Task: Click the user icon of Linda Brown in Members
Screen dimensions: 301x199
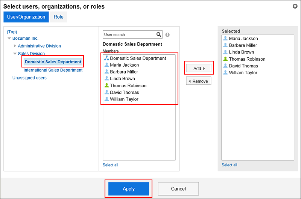Action: click(106, 78)
